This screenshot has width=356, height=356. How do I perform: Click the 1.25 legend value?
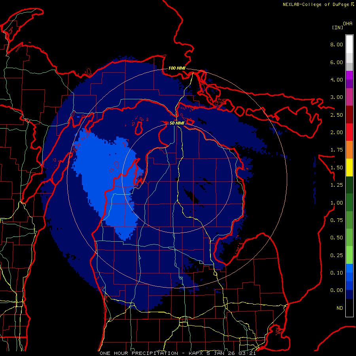337,185
